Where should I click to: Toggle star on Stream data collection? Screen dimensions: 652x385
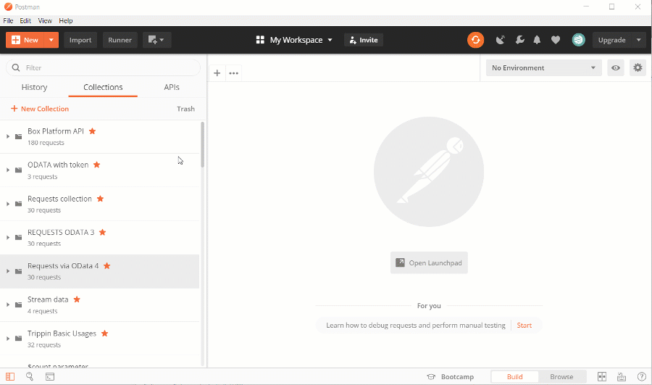click(77, 299)
